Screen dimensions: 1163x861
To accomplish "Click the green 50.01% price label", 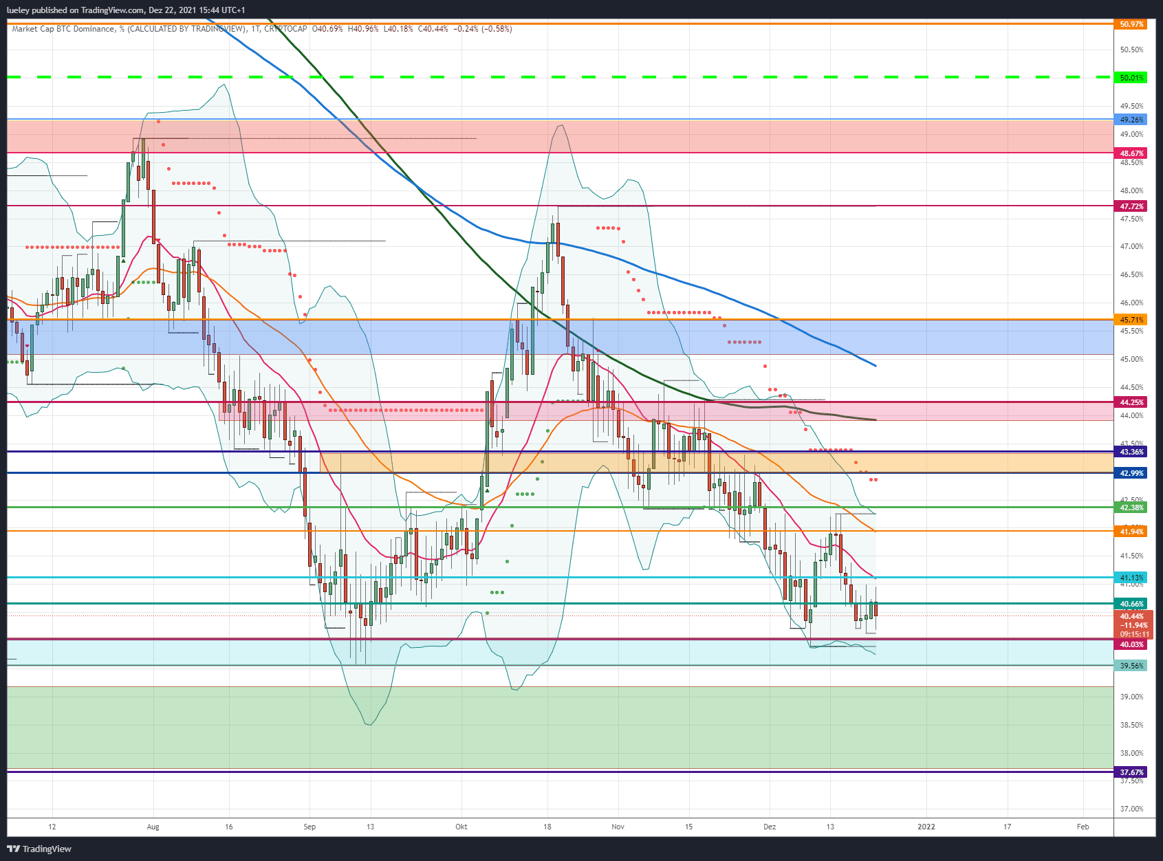I will (x=1131, y=78).
